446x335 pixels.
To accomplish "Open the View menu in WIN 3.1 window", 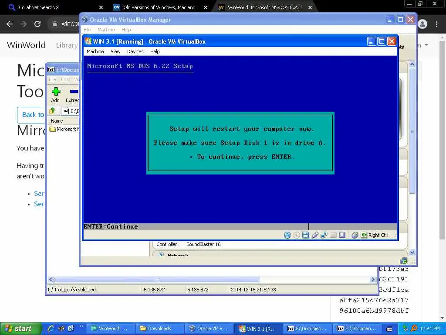I will coord(115,51).
